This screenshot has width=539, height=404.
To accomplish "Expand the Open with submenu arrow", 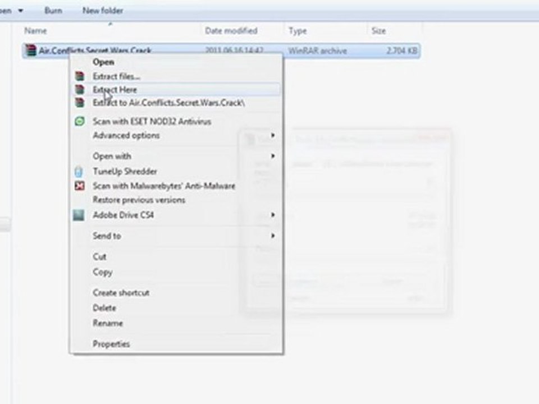I will [273, 156].
